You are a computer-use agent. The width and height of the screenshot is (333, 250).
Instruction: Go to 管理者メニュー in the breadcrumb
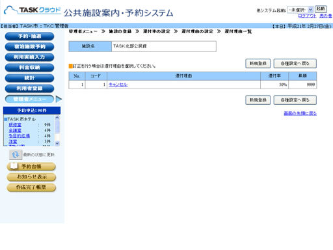tap(83, 31)
